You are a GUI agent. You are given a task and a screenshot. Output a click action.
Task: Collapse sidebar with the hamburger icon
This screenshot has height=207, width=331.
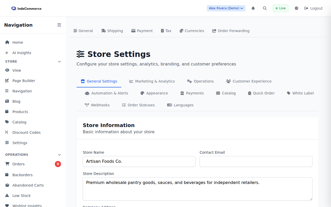(59, 25)
